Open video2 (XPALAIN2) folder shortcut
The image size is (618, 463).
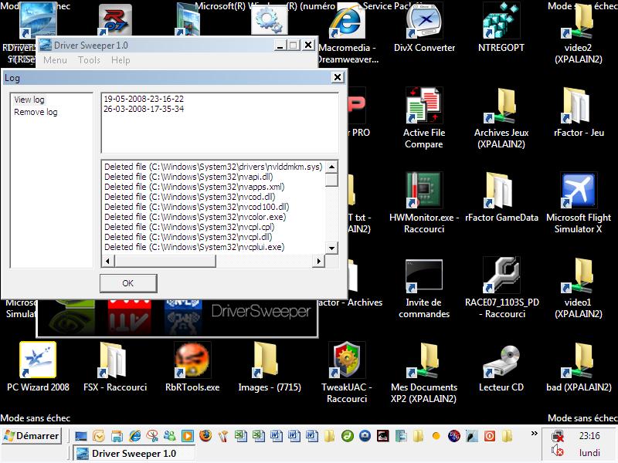point(578,33)
